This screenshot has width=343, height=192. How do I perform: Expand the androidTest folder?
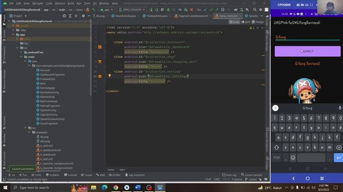(21, 52)
